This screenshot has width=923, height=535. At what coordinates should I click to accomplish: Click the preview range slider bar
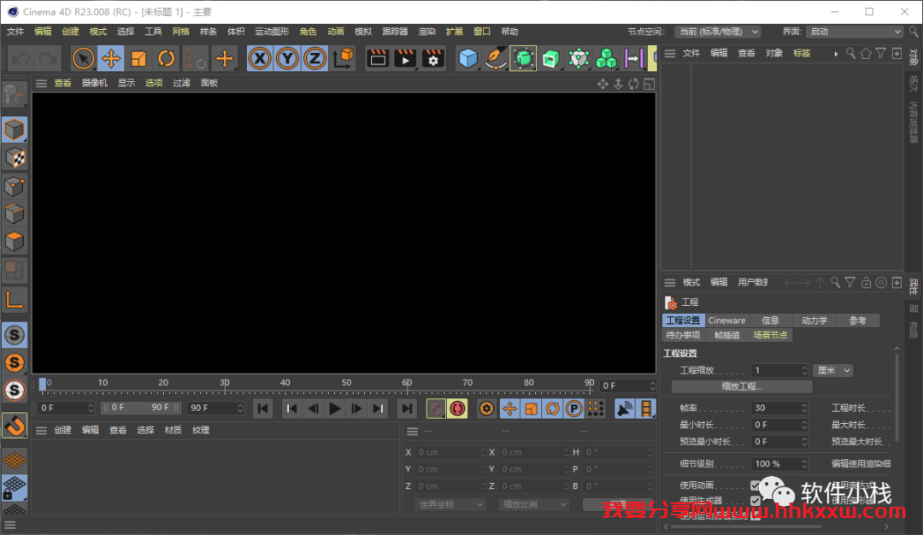(141, 408)
